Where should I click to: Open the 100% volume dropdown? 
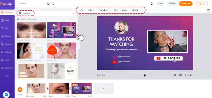pyautogui.click(x=91, y=10)
